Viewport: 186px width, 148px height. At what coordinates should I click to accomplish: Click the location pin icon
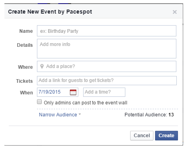(x=42, y=66)
